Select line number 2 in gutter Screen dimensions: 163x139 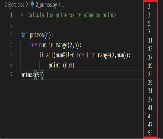coord(11,25)
